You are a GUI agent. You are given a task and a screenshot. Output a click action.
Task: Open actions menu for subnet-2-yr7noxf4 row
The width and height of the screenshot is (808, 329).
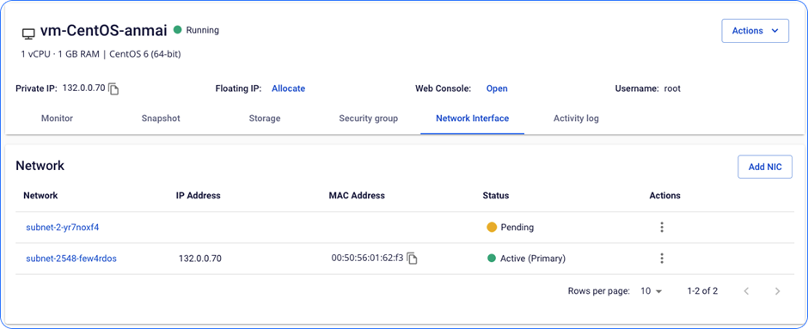662,227
